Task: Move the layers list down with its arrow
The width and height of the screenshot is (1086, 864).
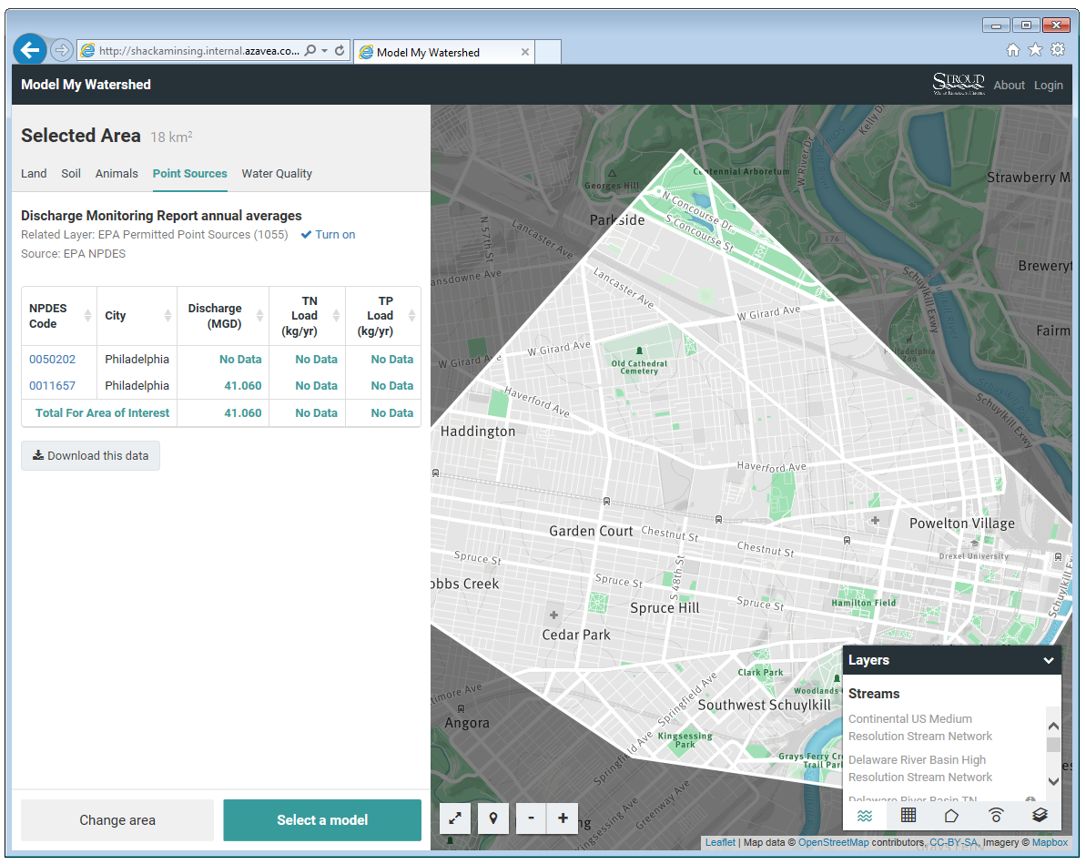Action: 1052,781
